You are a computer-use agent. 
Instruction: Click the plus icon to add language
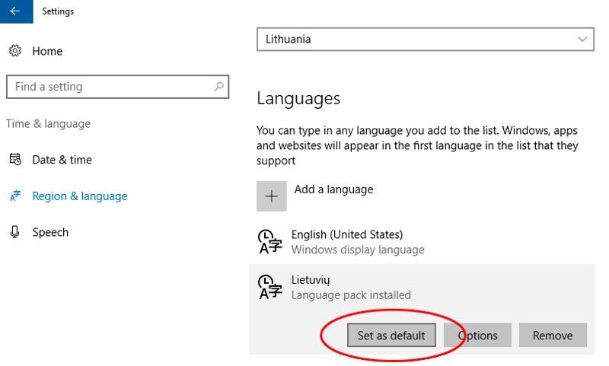(272, 196)
